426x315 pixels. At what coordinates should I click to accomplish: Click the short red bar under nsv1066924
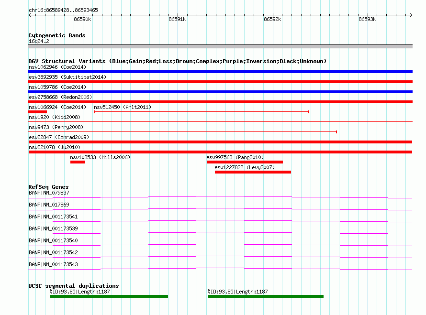37,112
